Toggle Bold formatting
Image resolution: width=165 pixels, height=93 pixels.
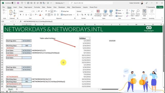(x=20, y=15)
